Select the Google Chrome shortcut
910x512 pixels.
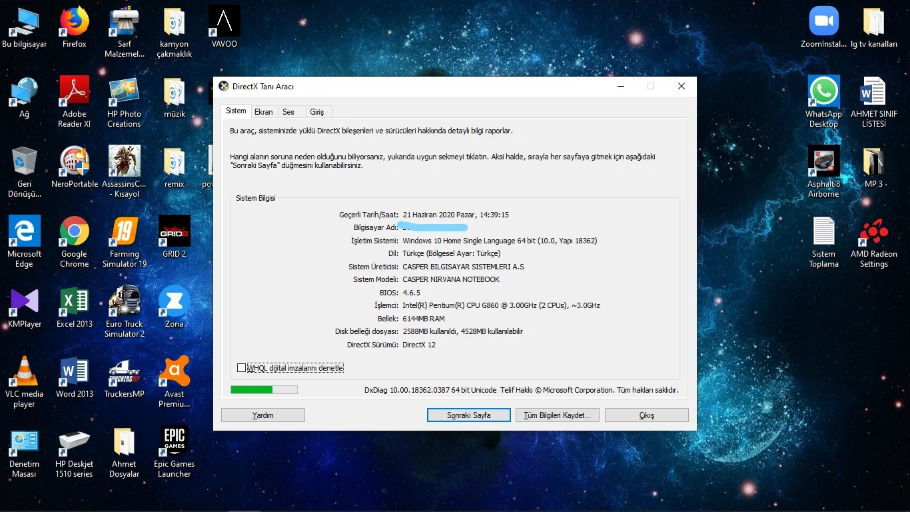tap(75, 243)
